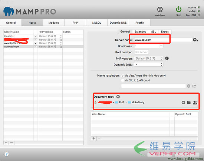
Task: Click the WebStart globe icon
Action: [160, 10]
